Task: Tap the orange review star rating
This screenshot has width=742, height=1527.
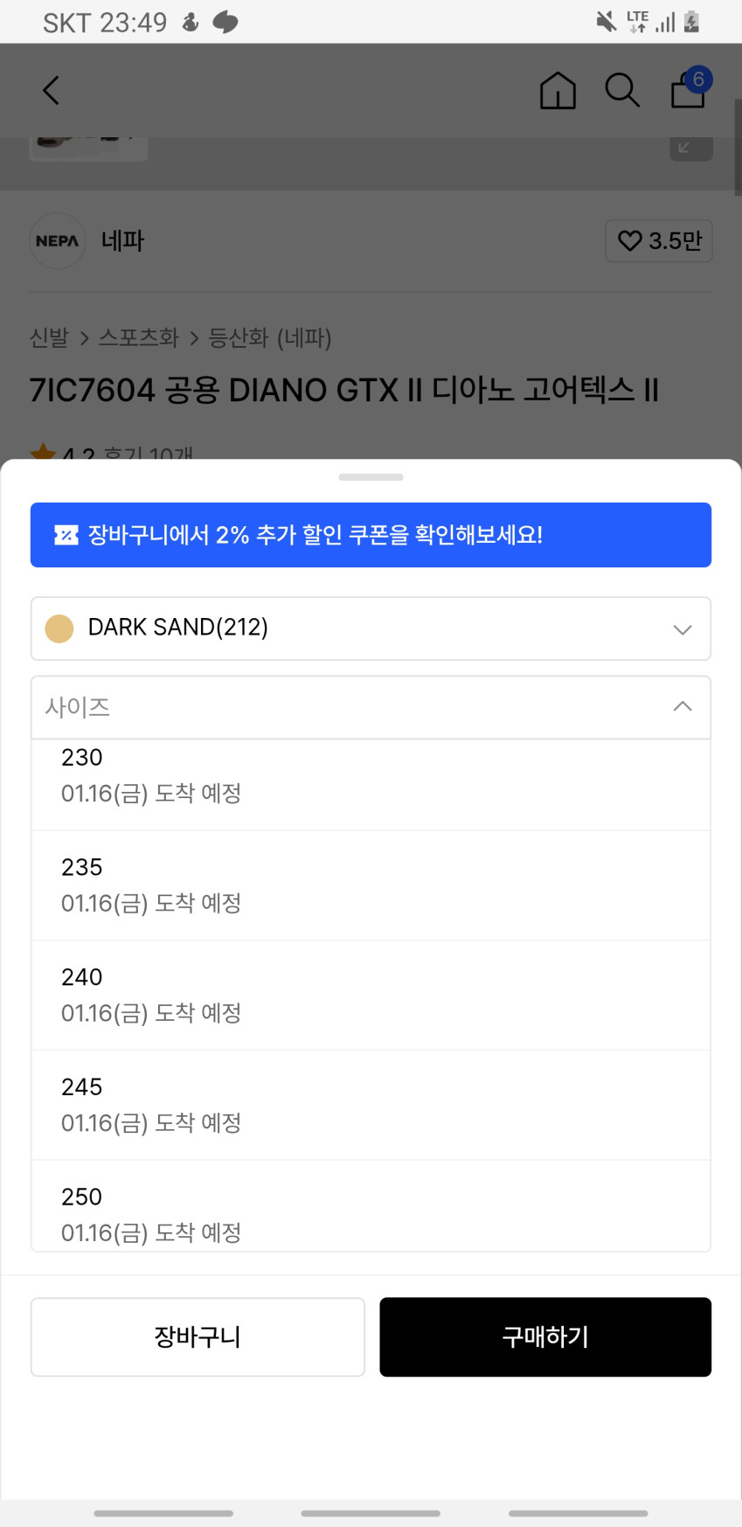Action: click(43, 453)
